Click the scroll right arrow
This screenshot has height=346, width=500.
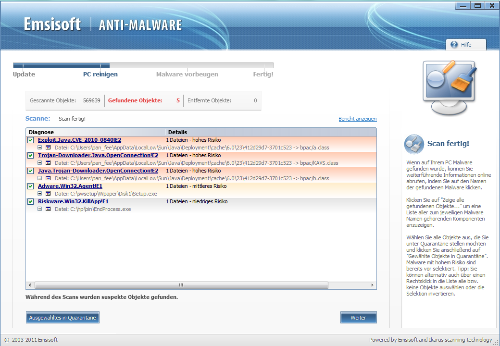pos(373,285)
